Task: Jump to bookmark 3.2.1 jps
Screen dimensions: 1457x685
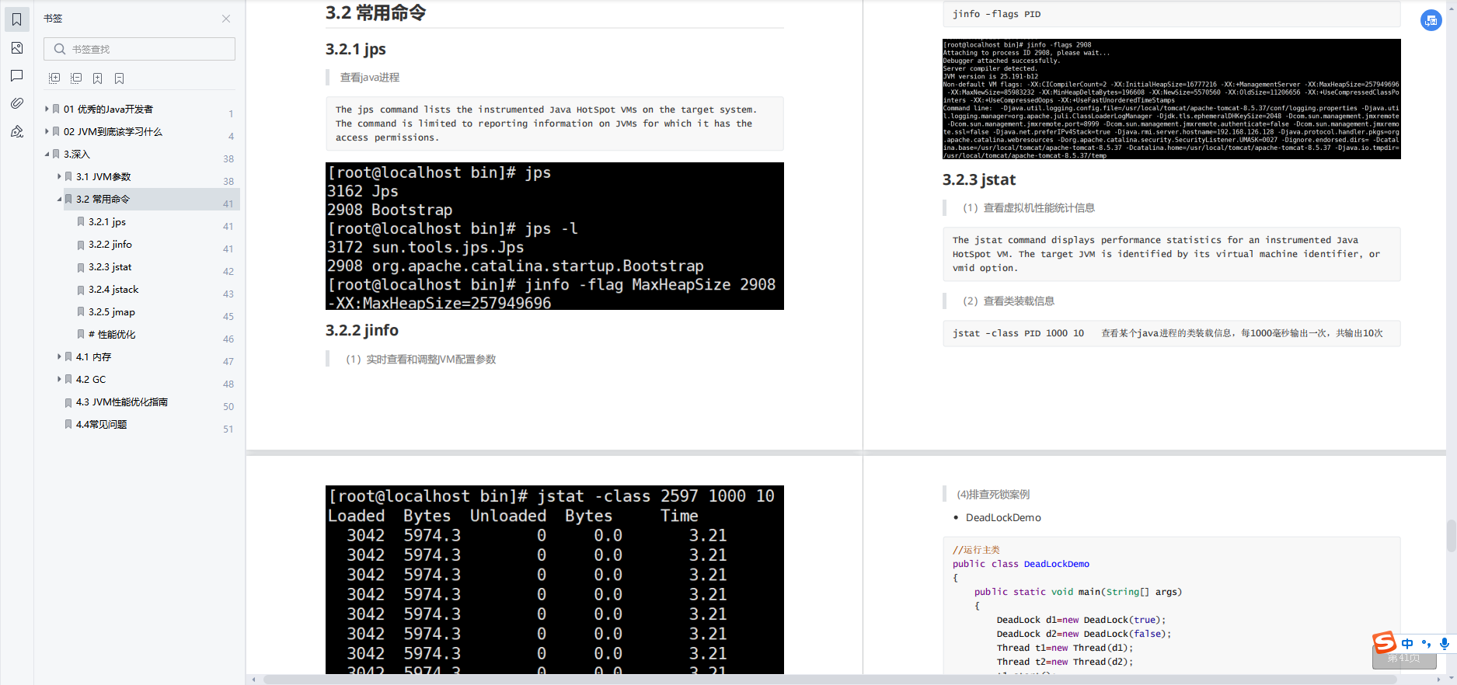Action: (107, 222)
